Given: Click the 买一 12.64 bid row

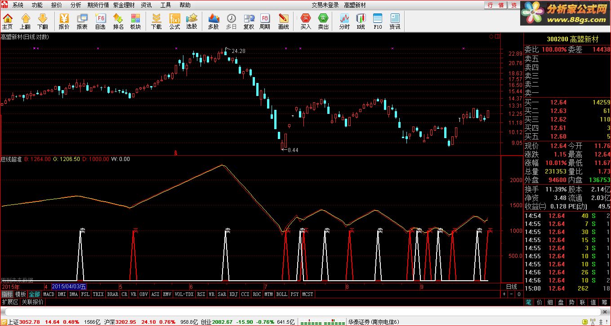Looking at the screenshot, I should pos(567,102).
